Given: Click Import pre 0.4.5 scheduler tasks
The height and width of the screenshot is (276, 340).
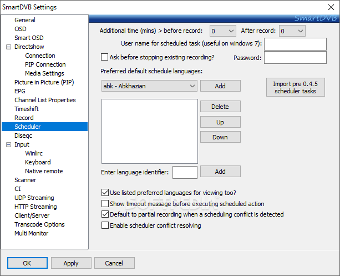Looking at the screenshot, I should [295, 87].
